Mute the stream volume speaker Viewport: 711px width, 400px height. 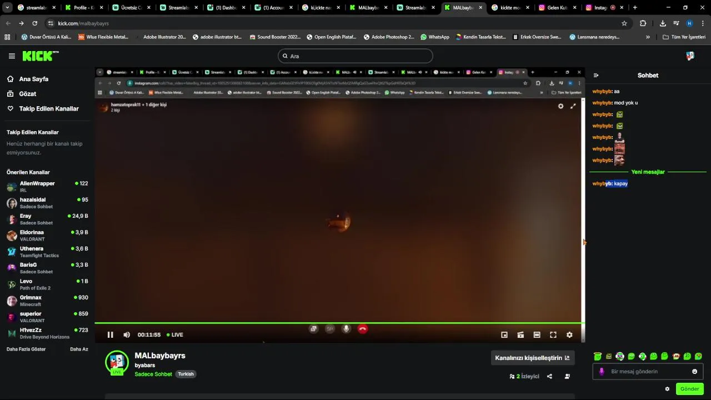click(x=127, y=334)
